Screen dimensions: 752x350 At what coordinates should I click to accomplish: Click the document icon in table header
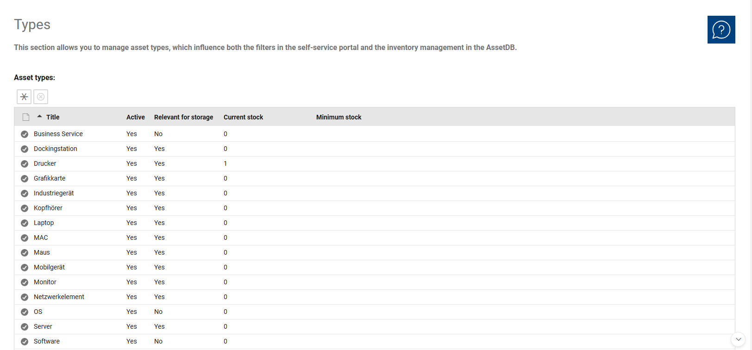(26, 117)
